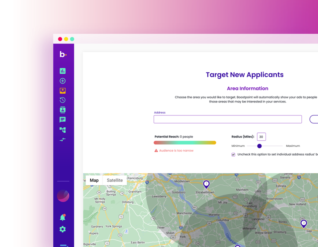This screenshot has height=247, width=318.
Task: Click the create new campaign plus icon
Action: (x=62, y=81)
